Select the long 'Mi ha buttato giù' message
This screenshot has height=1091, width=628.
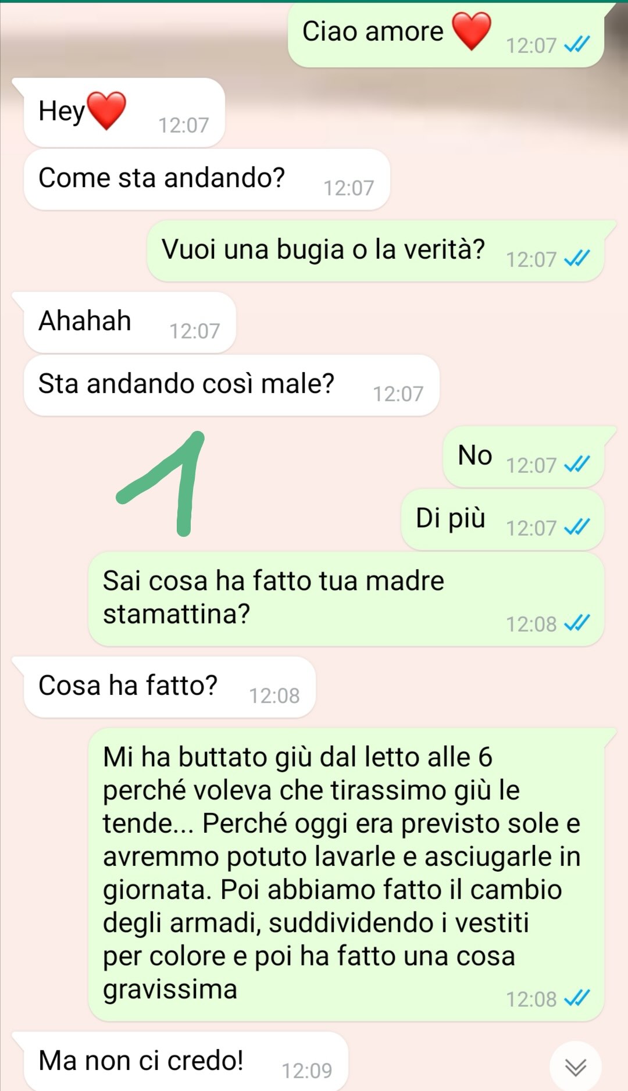tap(346, 874)
